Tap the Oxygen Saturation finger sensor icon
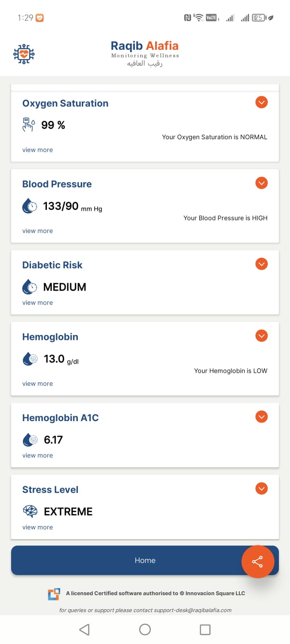 click(29, 125)
